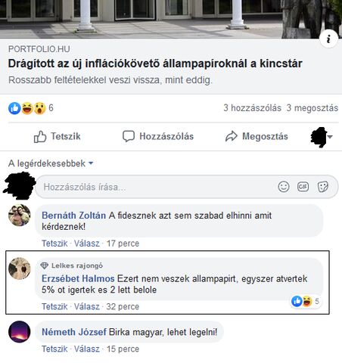This screenshot has height=363, width=342.
Task: Insert a GIF via the GIF icon
Action: (x=303, y=187)
